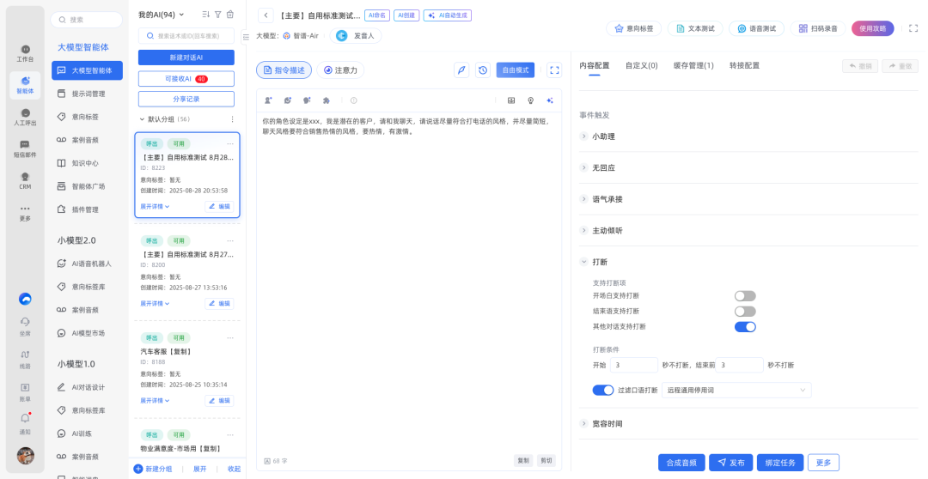Select 知识中心 in the side menu
Screen dimensions: 928x479
[84, 163]
